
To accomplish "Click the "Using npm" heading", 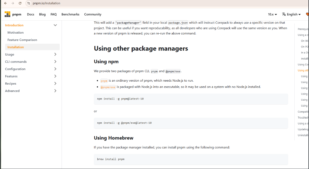I will click(x=106, y=62).
